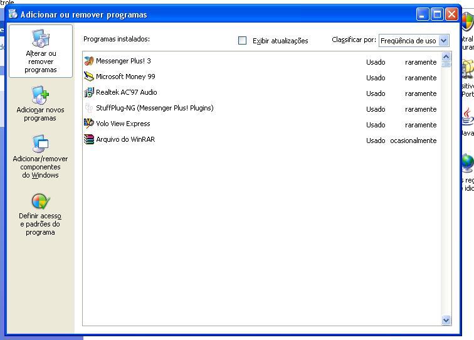Click 'raramente' usage value for Messenger Plus! 3
This screenshot has height=340, width=474.
click(x=421, y=62)
